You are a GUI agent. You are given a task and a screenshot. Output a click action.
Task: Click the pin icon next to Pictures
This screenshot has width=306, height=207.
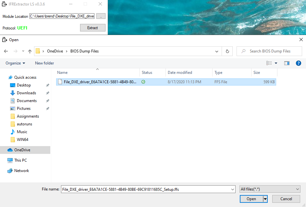click(47, 109)
